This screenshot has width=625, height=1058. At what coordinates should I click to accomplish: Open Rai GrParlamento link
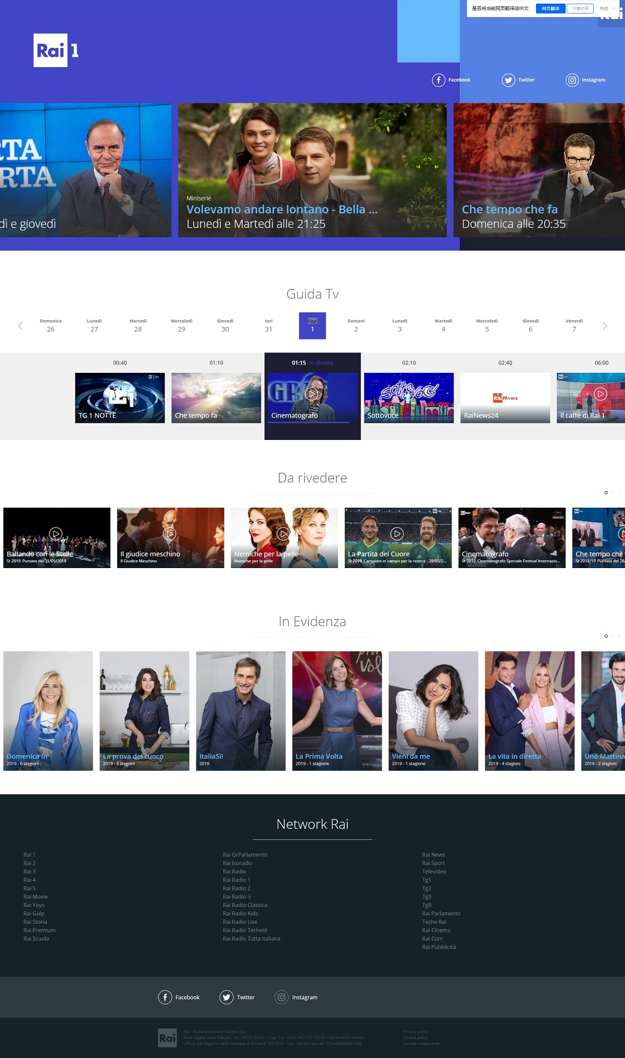tap(245, 855)
